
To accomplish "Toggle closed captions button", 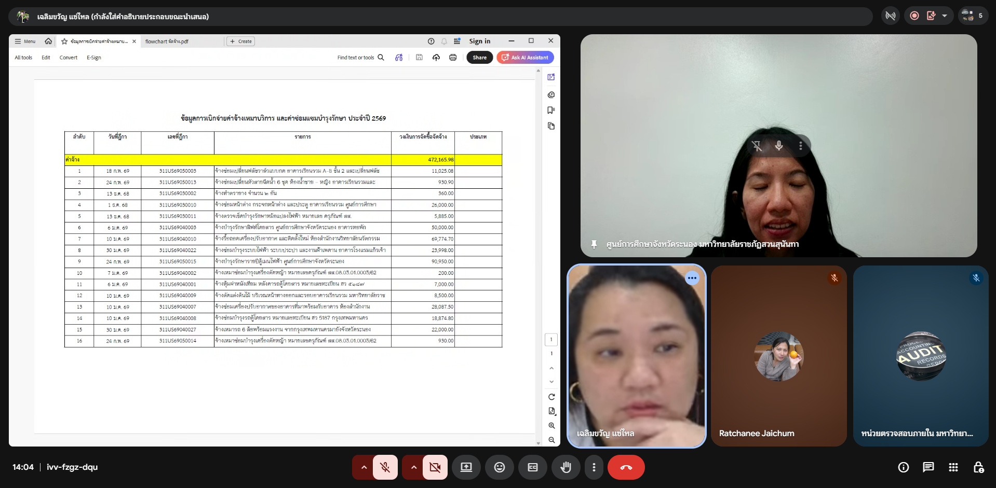I will click(x=532, y=467).
